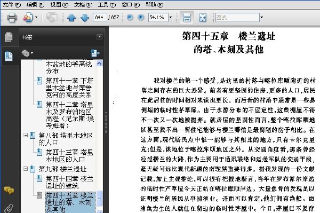Click bookmark page icon for 第九部

[x=33, y=169]
